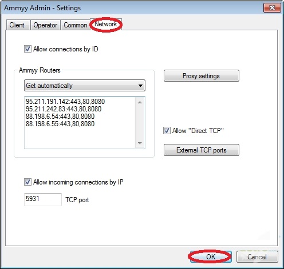The height and width of the screenshot is (269, 284).
Task: Click router list scroll up arrow
Action: coord(140,102)
